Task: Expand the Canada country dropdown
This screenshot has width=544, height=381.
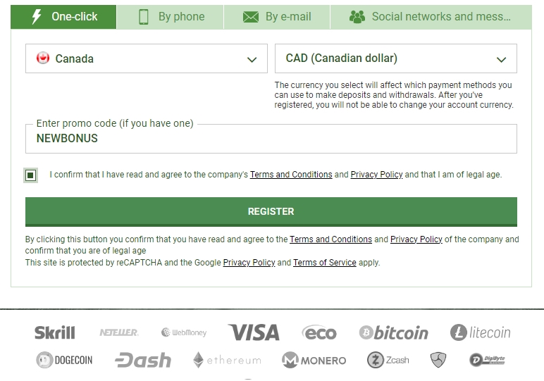Action: click(x=147, y=58)
